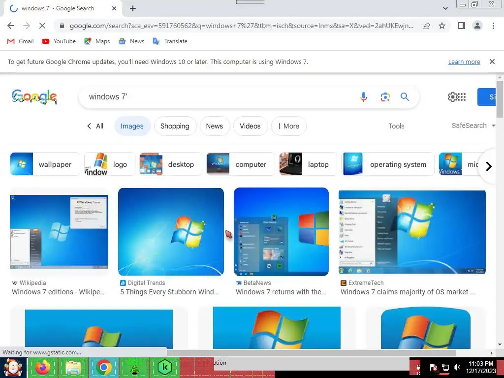This screenshot has width=504, height=378.
Task: Open the Chrome three-dot menu
Action: tap(493, 26)
